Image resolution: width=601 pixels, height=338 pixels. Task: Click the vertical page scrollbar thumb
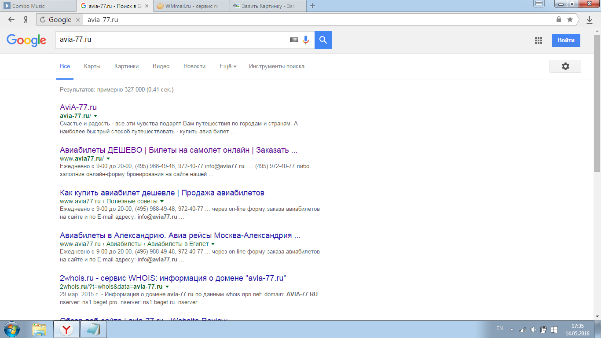coord(597,103)
